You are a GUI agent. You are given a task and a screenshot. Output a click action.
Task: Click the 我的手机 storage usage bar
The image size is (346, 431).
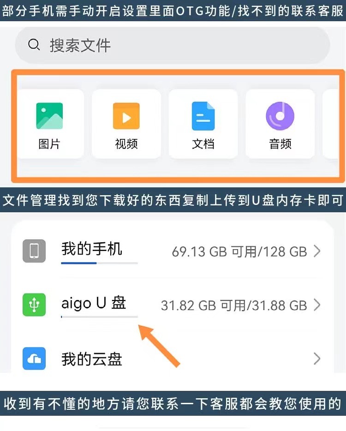(x=100, y=263)
